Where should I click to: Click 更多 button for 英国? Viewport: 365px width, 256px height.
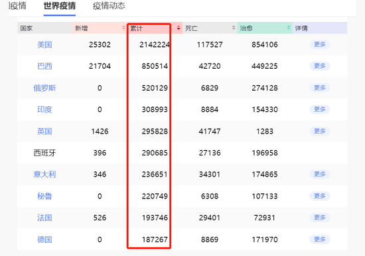(x=320, y=131)
